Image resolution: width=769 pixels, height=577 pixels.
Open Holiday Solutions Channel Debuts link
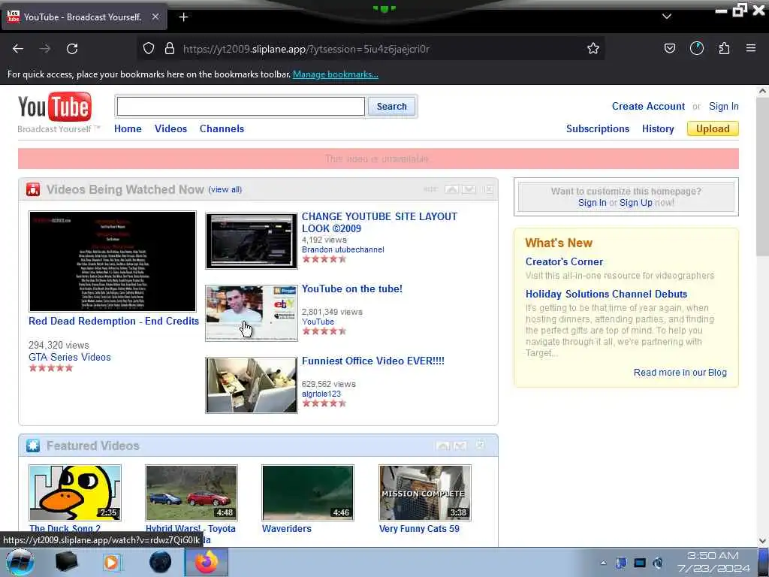click(x=606, y=294)
